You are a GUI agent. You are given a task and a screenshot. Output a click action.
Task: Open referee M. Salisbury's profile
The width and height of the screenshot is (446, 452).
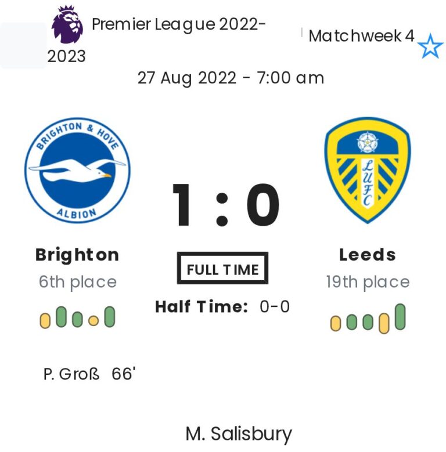click(x=239, y=433)
